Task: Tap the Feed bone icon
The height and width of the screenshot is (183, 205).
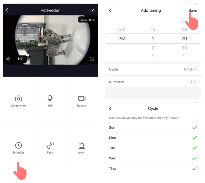Action: [50, 146]
